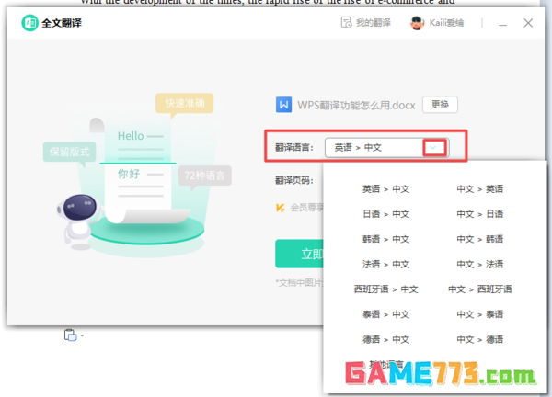The width and height of the screenshot is (552, 397).
Task: Click the 会员尊享 member text
Action: pos(306,208)
